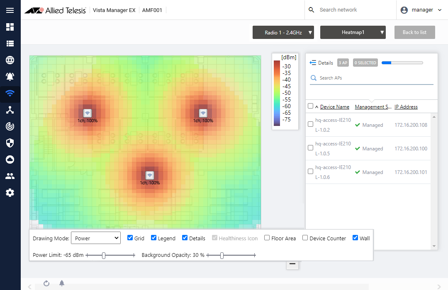The image size is (448, 290).
Task: Open the alarm bell events icon
Action: pos(10,77)
